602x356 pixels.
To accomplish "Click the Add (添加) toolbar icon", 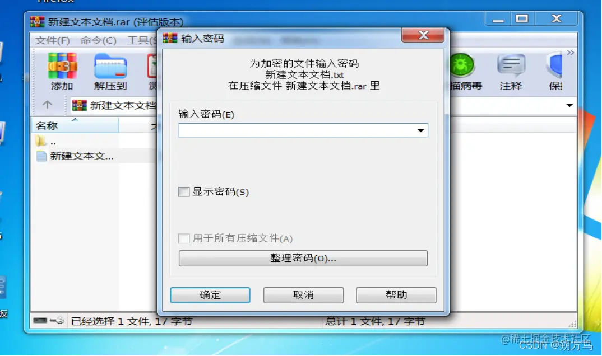I will (x=62, y=66).
